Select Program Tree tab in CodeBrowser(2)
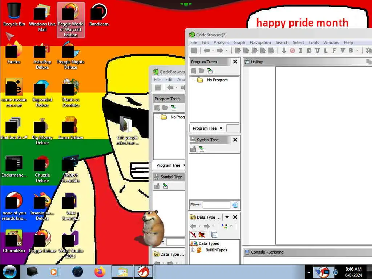 click(x=205, y=128)
